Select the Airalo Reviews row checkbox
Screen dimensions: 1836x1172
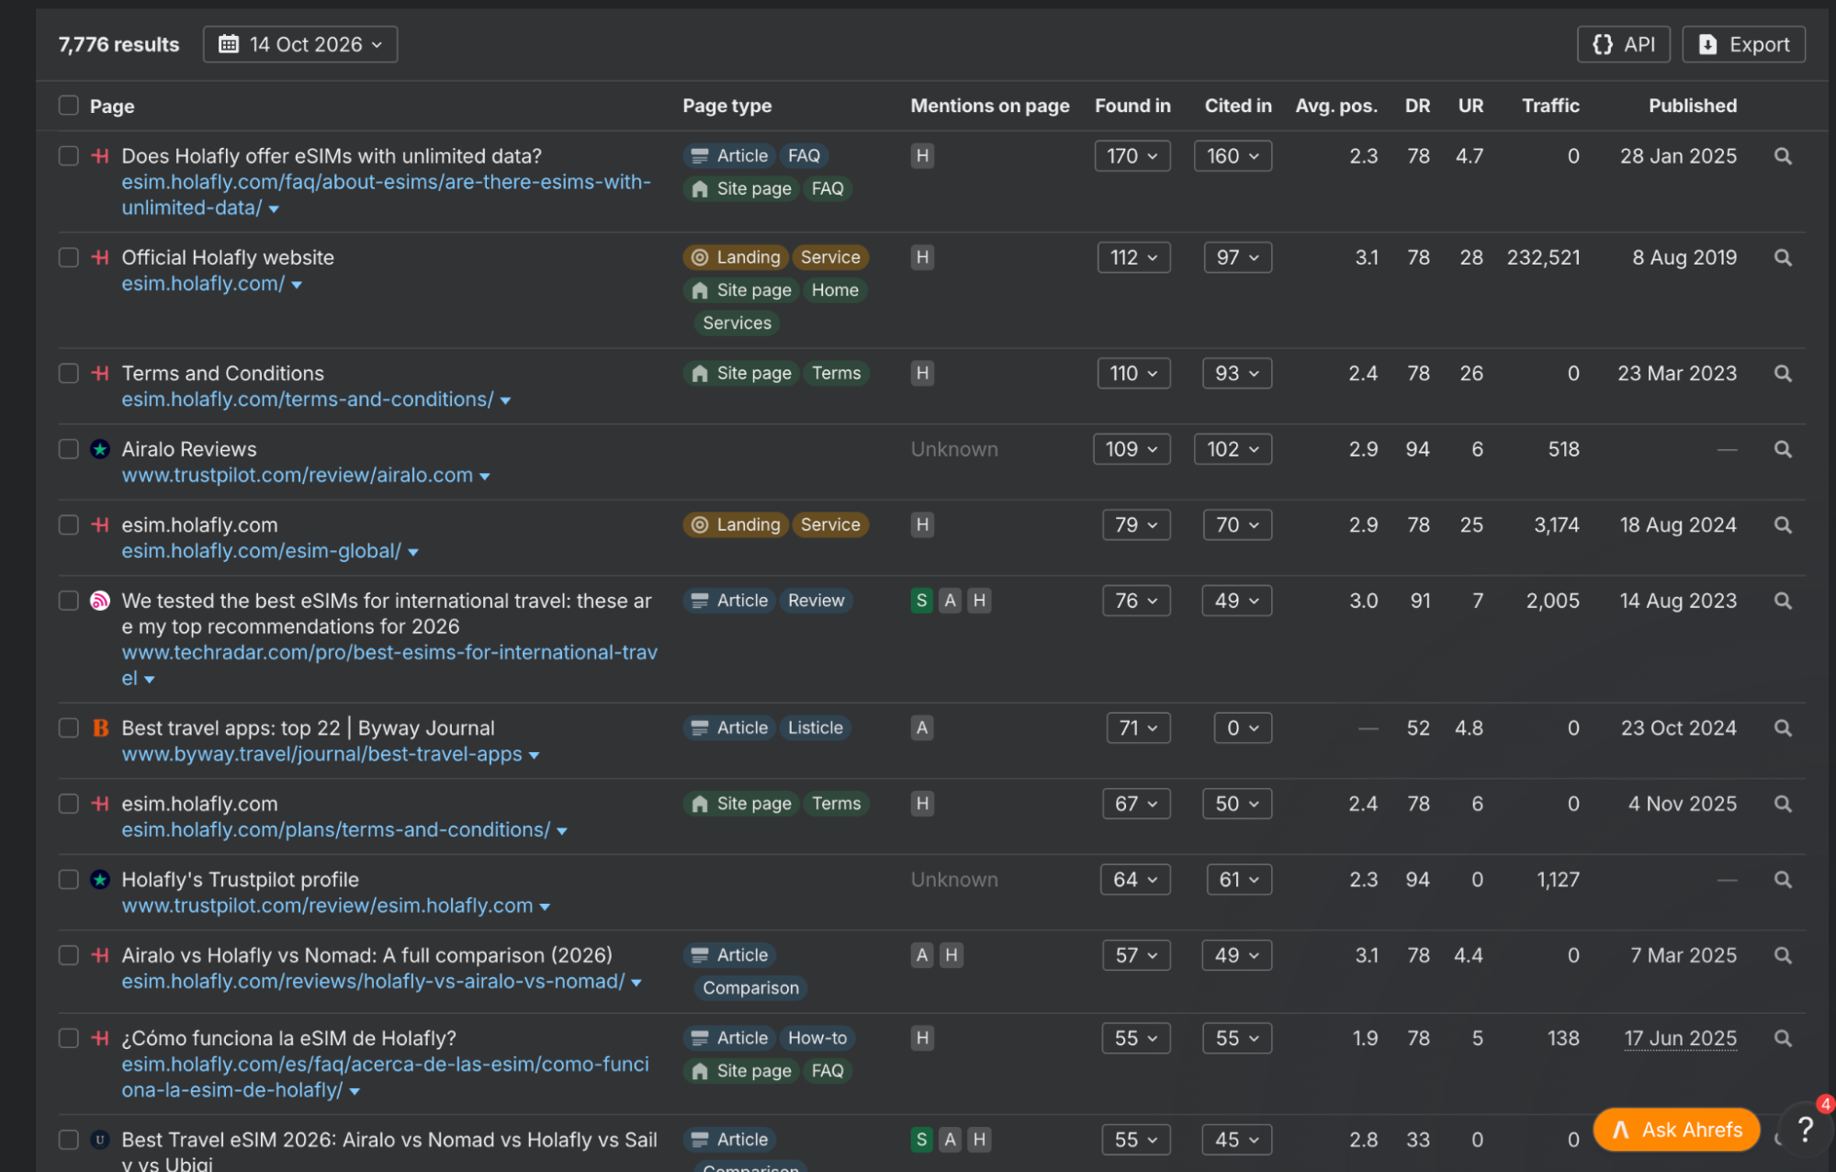click(x=69, y=449)
